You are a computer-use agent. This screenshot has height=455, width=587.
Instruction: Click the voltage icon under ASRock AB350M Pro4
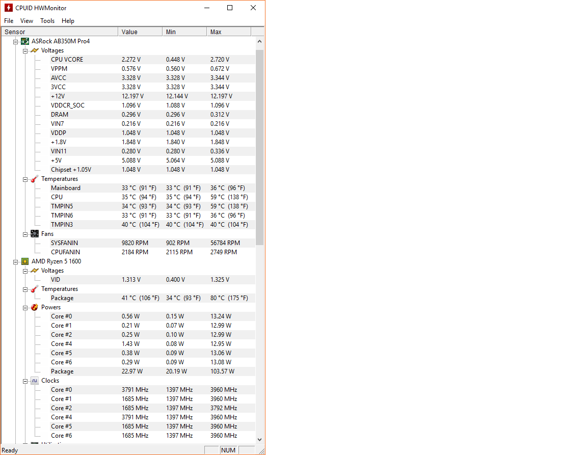pos(35,50)
